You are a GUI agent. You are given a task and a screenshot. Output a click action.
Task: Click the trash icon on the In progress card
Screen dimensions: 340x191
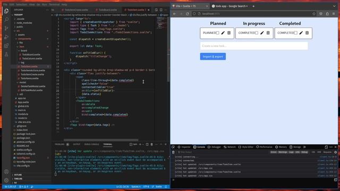[268, 33]
